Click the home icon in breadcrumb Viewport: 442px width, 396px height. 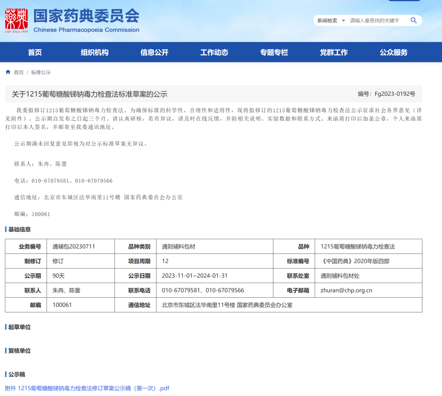point(8,72)
